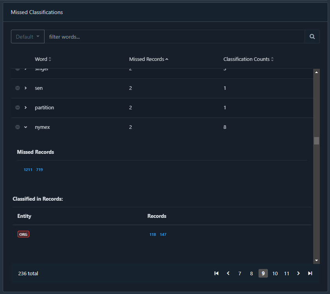The image size is (330, 294).
Task: Toggle the minus circle for partition
Action: tap(18, 108)
